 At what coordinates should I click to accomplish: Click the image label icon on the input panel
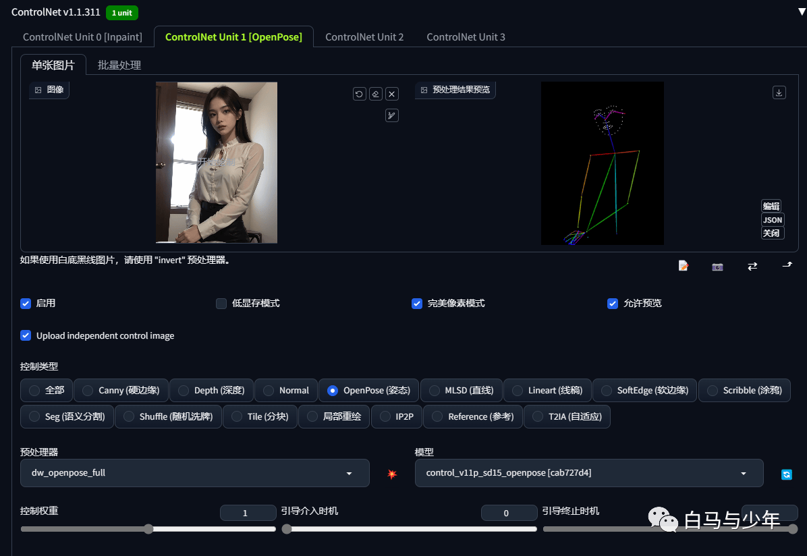(x=38, y=90)
